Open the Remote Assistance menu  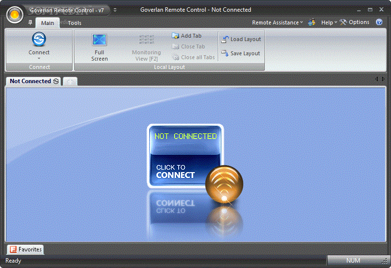pyautogui.click(x=277, y=22)
